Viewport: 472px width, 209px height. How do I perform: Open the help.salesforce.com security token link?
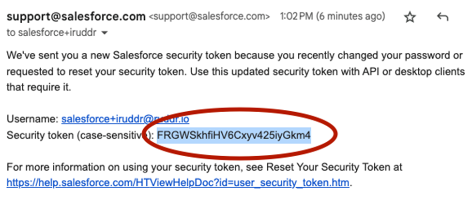tap(178, 182)
